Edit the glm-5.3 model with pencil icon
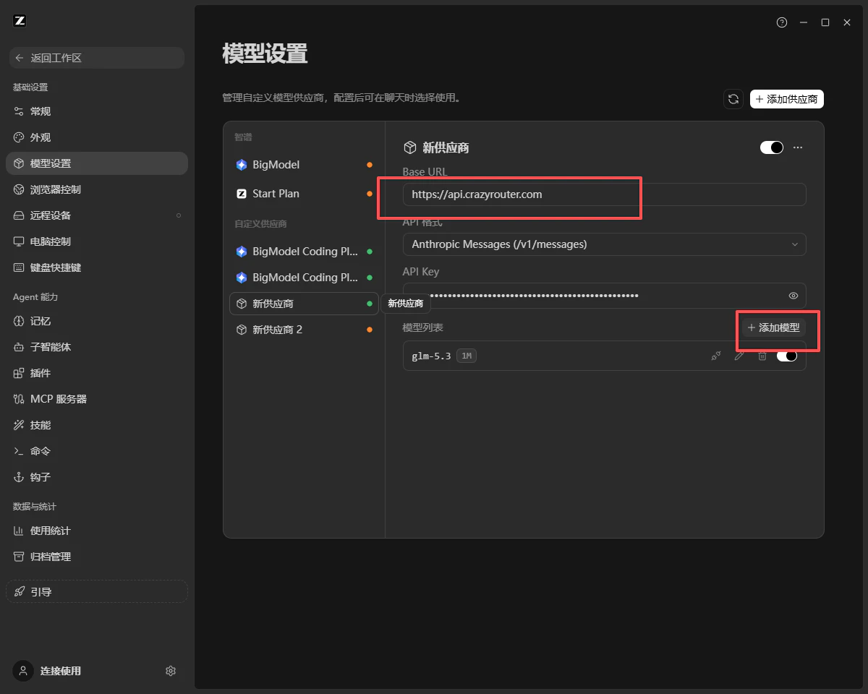 tap(739, 356)
